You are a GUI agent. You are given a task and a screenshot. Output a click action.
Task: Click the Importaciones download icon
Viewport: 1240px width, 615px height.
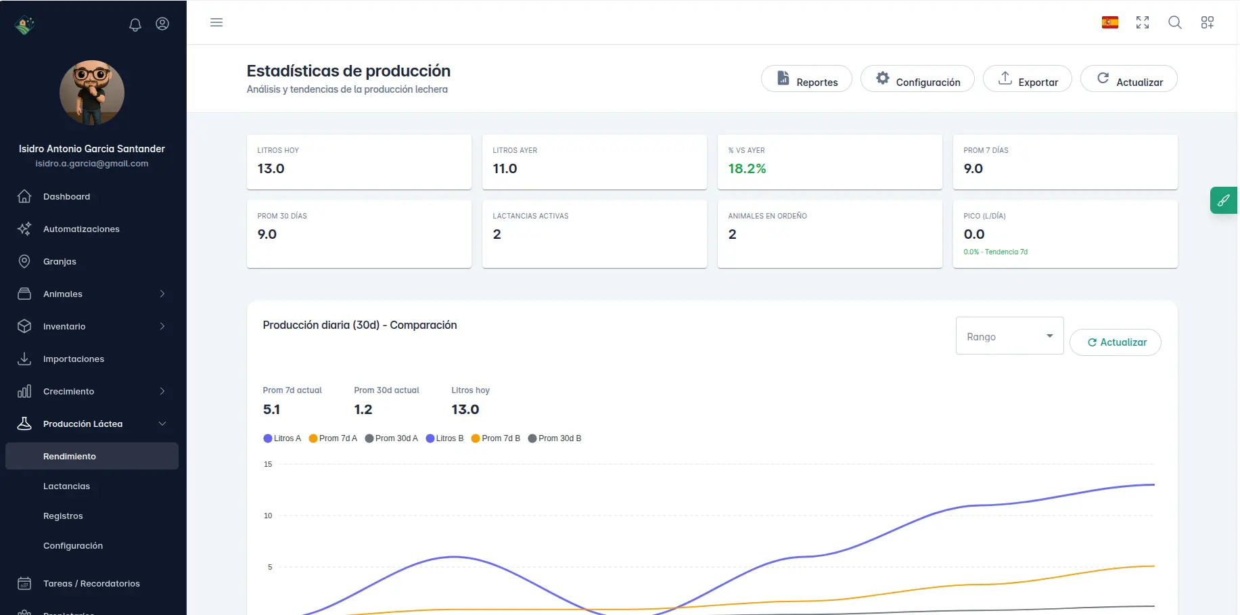tap(24, 359)
